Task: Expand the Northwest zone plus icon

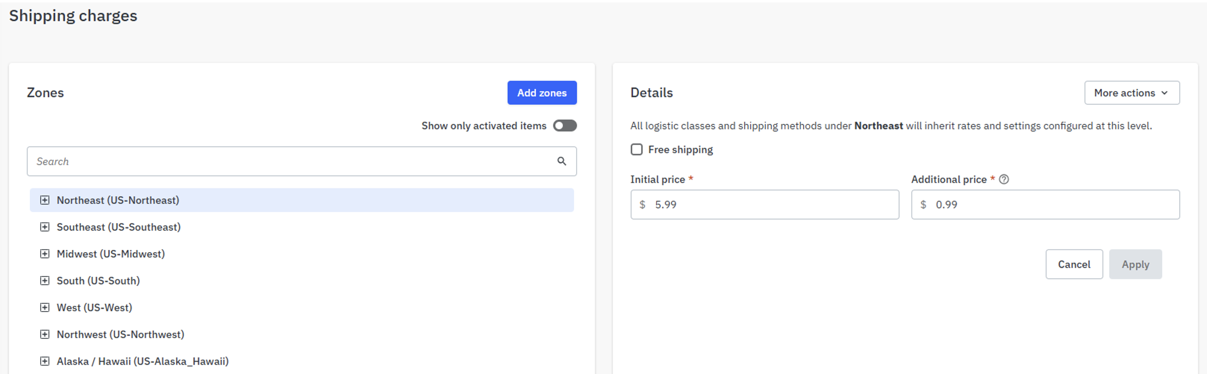Action: coord(45,334)
